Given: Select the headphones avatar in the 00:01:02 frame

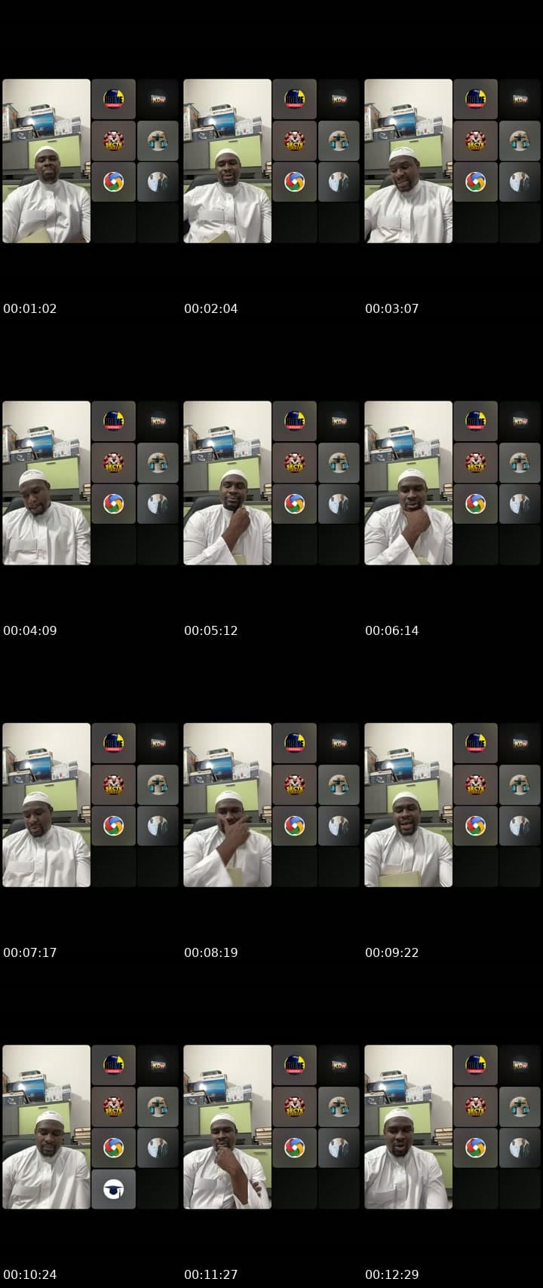Looking at the screenshot, I should (x=158, y=141).
